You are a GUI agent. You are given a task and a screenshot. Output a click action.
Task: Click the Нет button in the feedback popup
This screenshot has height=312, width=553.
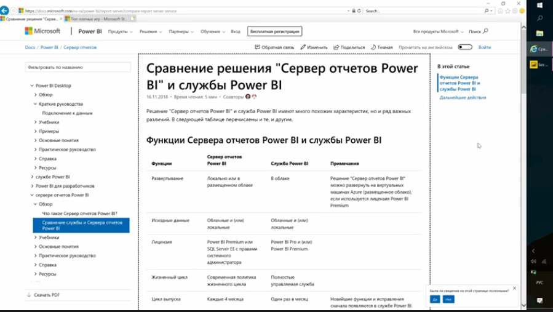click(448, 299)
